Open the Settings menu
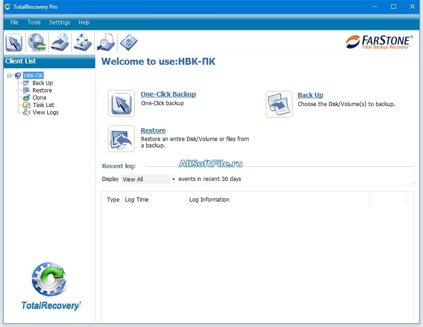Screen dimensions: 423x327 [60, 23]
